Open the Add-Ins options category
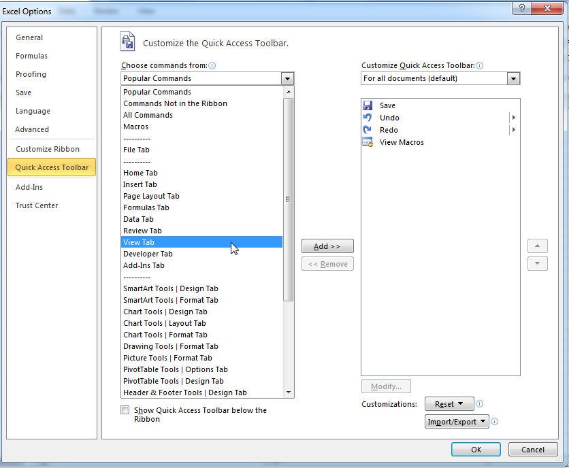 point(29,187)
